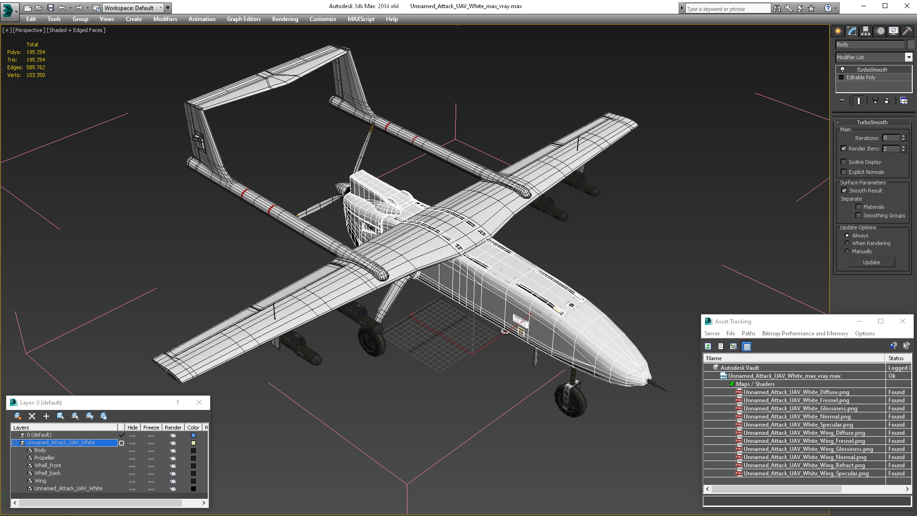The image size is (917, 516).
Task: Toggle Show End Result icon
Action: pyautogui.click(x=859, y=101)
